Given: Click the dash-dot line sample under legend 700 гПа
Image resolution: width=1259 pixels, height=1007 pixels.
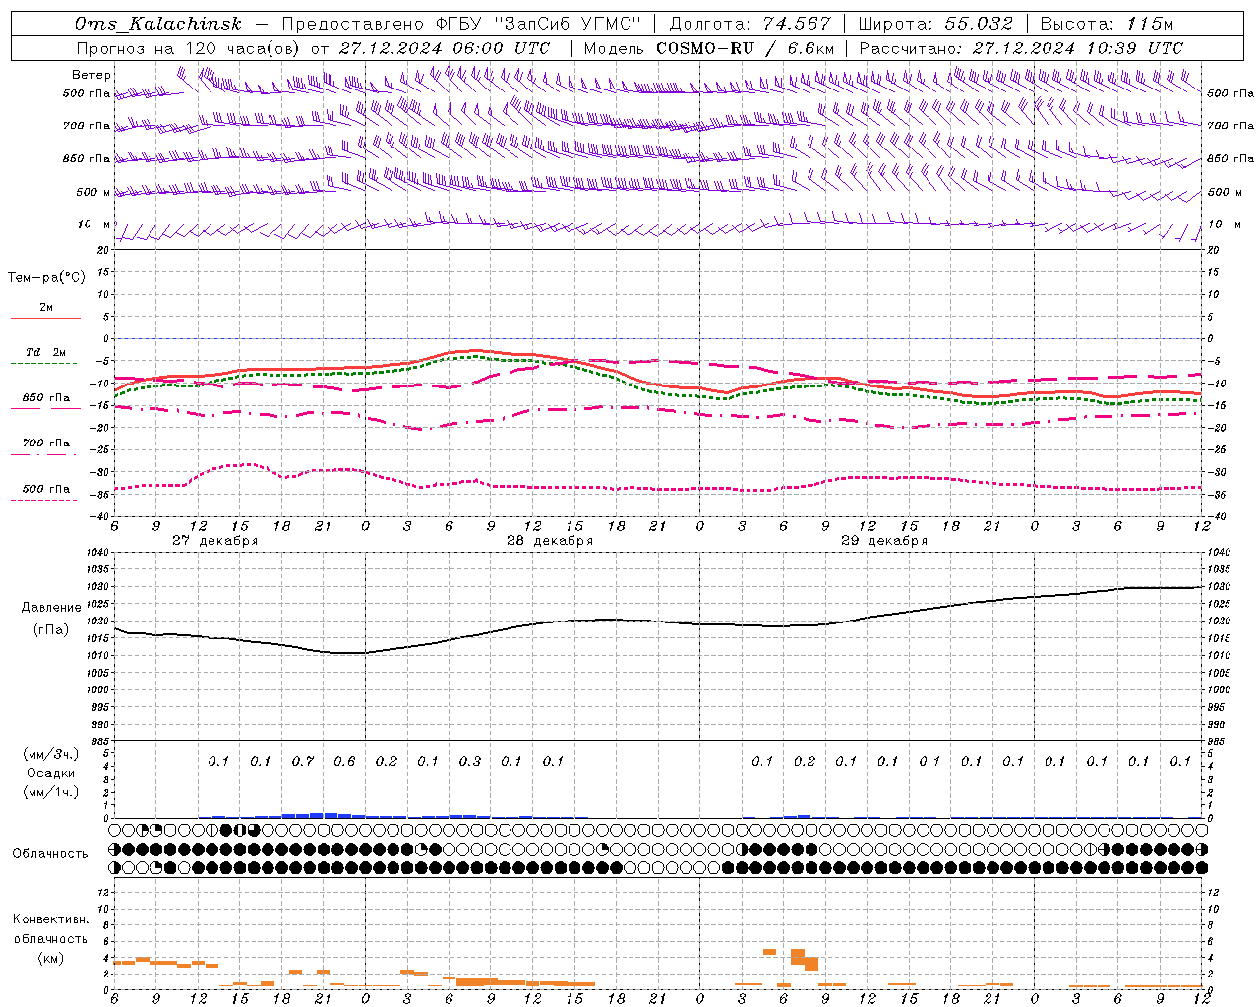Looking at the screenshot, I should point(44,454).
